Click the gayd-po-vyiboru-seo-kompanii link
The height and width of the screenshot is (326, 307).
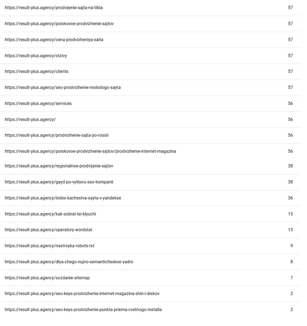pos(59,182)
